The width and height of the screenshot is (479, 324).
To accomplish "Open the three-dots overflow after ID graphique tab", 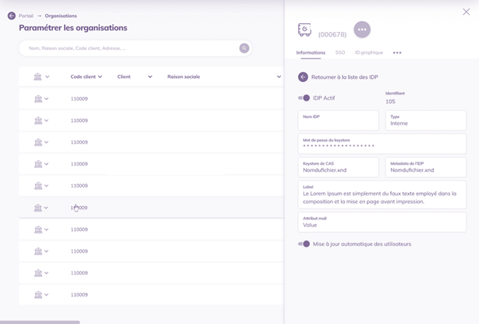I will coord(397,53).
